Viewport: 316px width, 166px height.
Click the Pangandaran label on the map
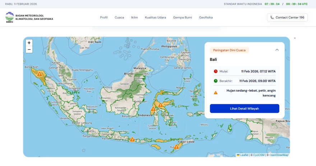(90, 136)
